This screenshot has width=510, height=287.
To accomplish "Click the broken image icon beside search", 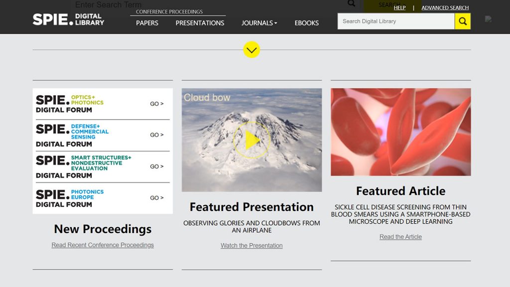I will tap(488, 19).
